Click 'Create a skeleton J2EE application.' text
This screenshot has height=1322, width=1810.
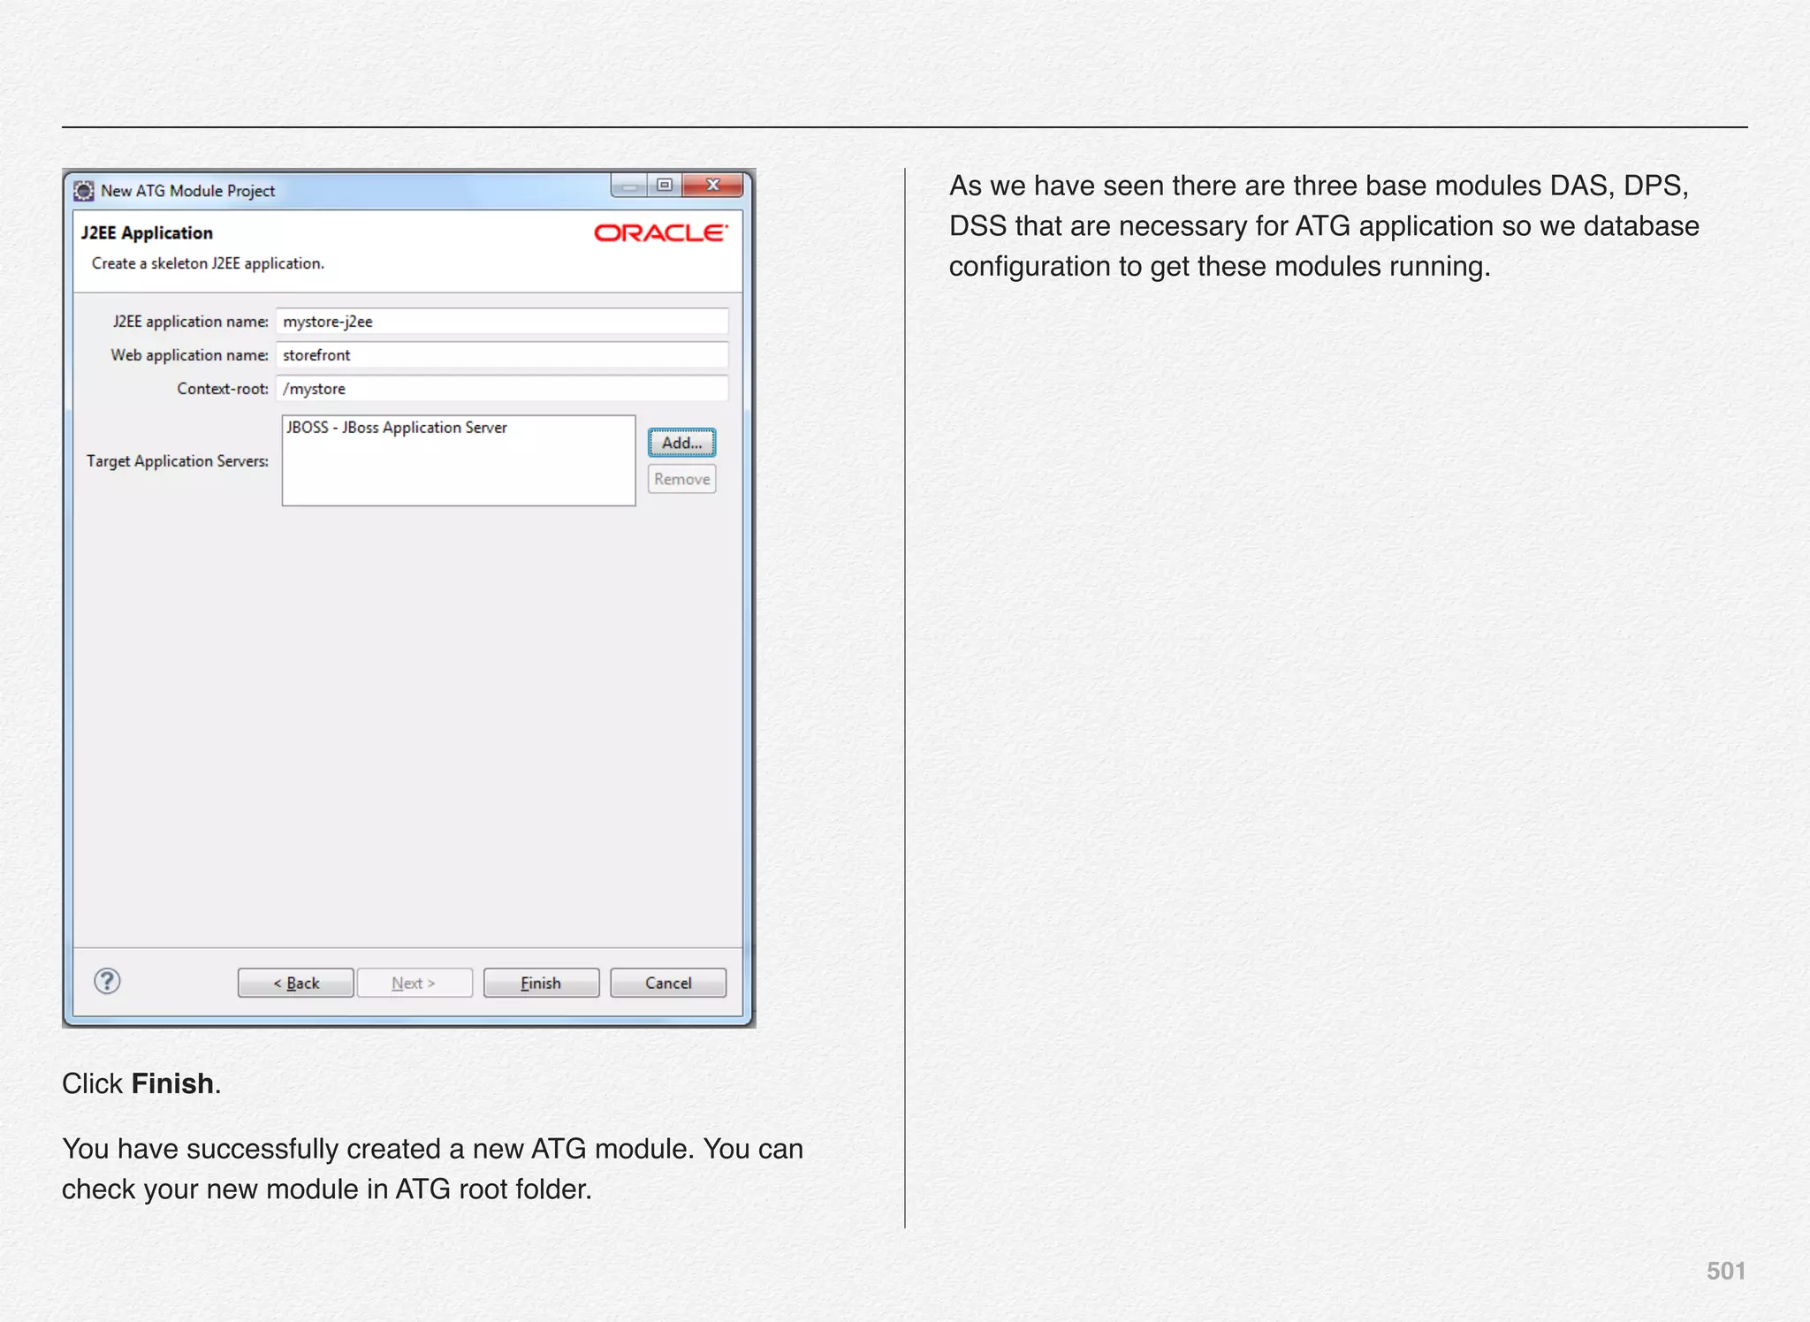[x=208, y=263]
